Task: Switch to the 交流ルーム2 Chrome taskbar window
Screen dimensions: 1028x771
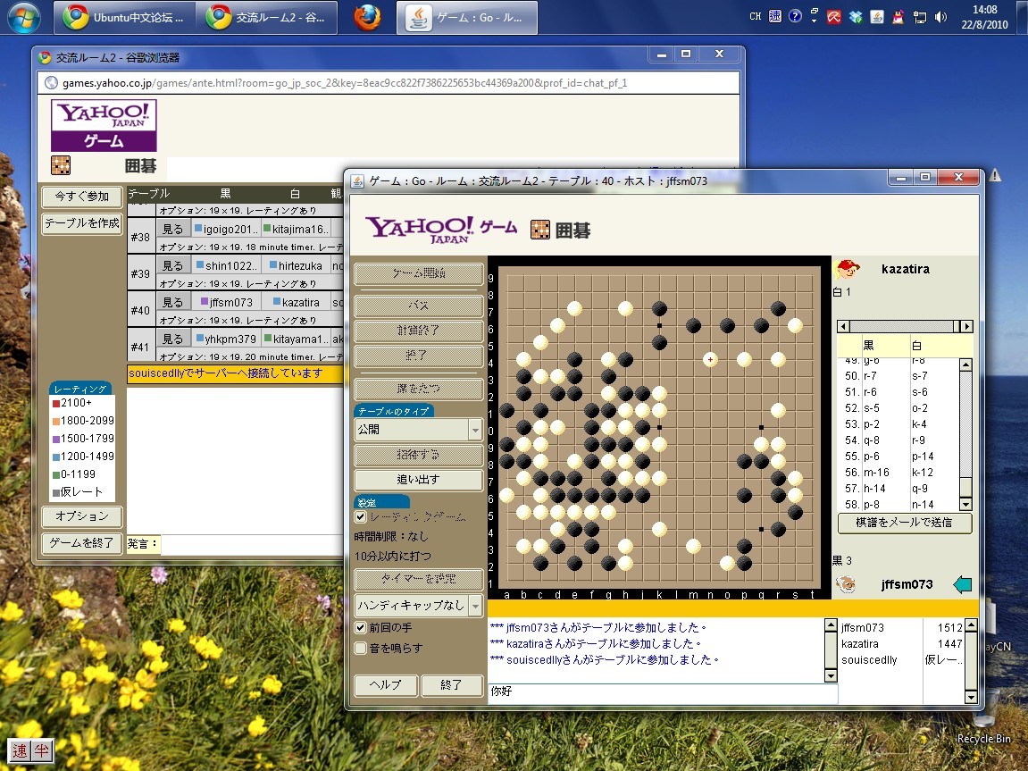Action: tap(266, 18)
